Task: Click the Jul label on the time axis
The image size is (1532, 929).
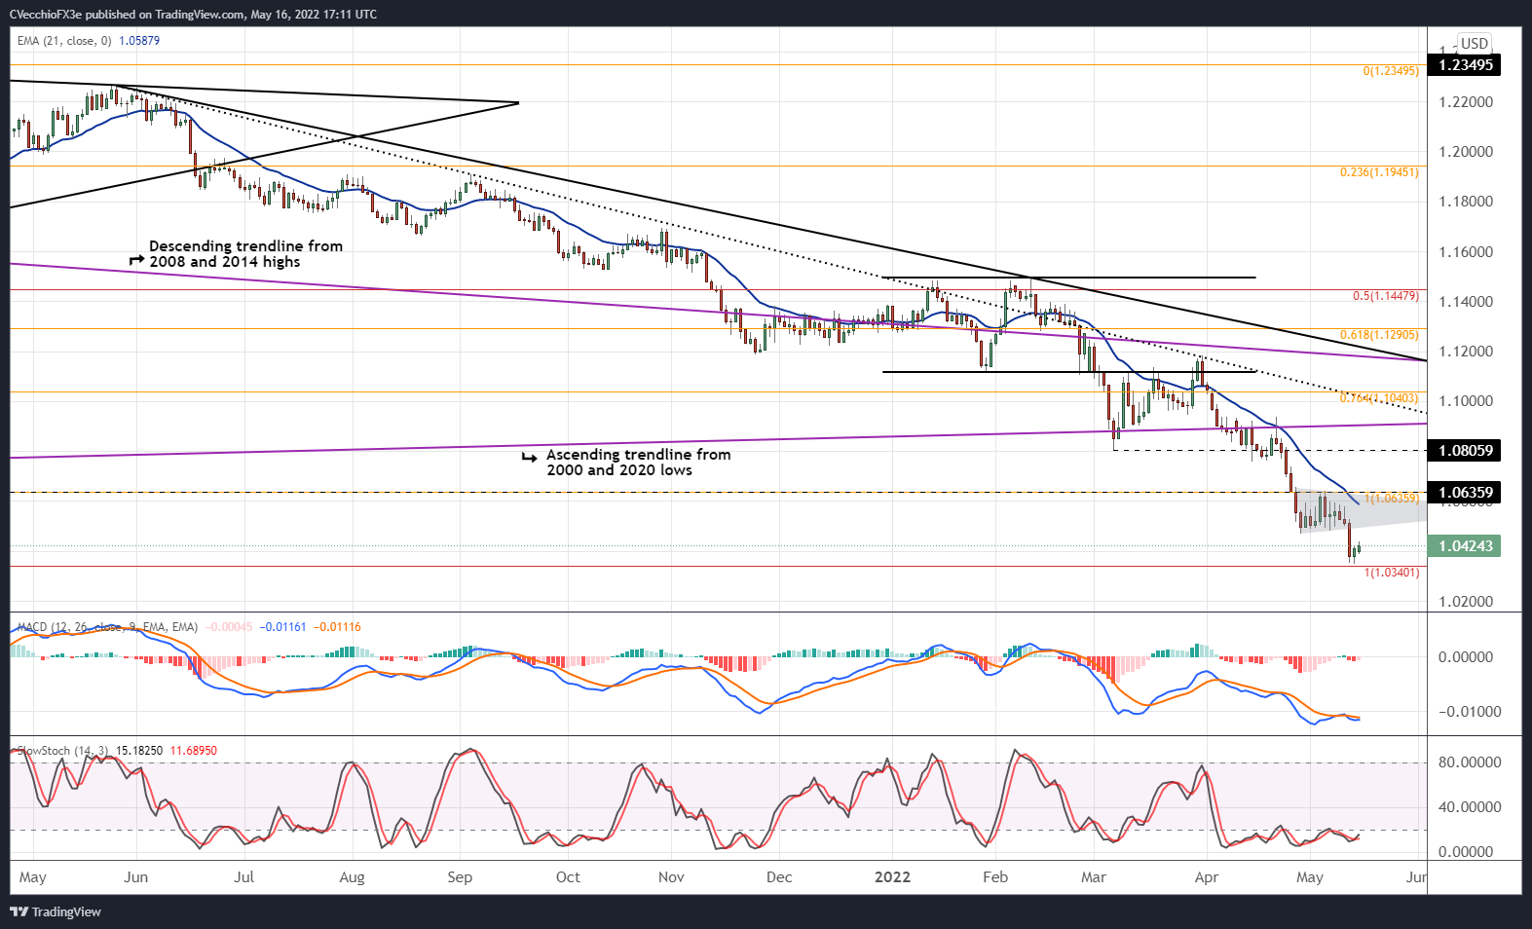Action: [x=244, y=877]
